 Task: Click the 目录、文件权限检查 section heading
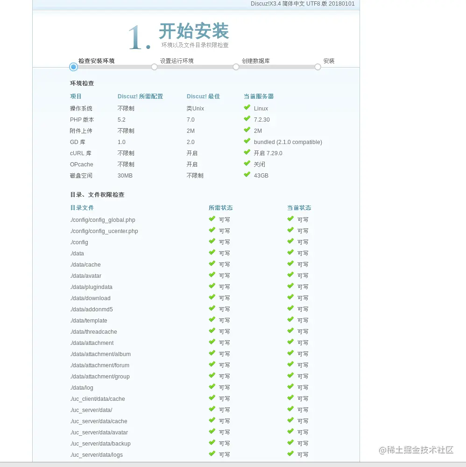[x=97, y=195]
